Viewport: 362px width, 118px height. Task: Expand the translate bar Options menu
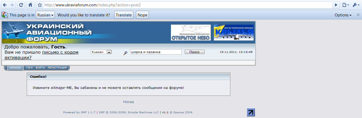343,15
